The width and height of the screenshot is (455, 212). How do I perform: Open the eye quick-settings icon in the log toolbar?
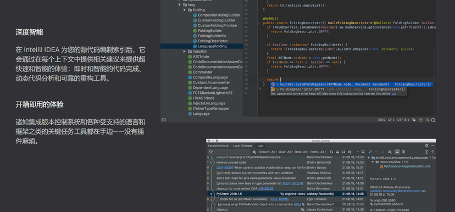(349, 152)
